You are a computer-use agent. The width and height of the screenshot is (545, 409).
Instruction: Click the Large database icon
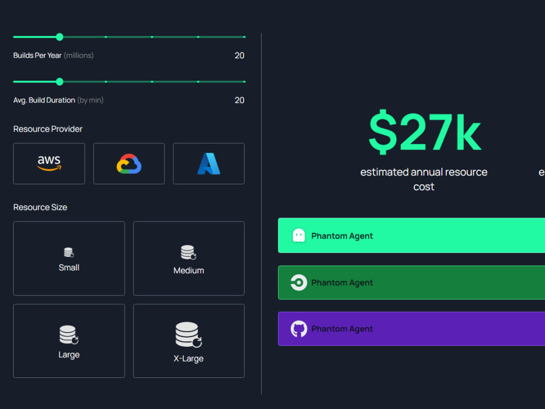tap(69, 335)
